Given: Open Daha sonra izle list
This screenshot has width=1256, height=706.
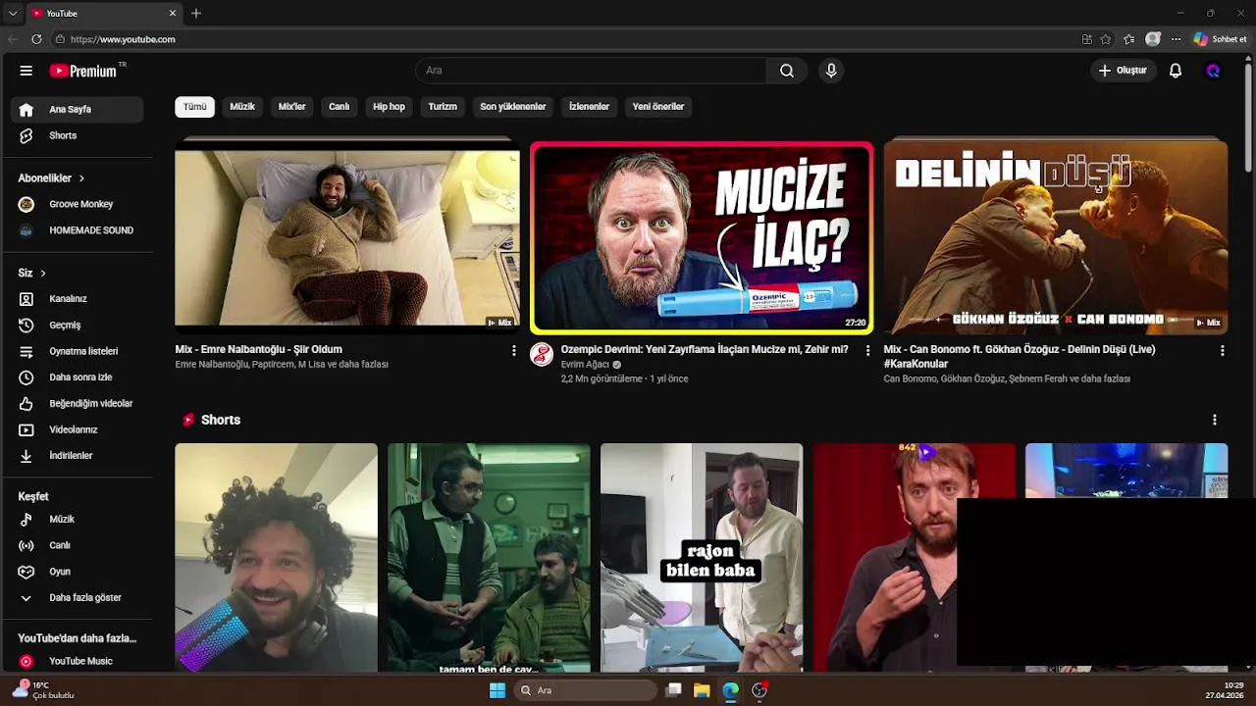Looking at the screenshot, I should pyautogui.click(x=77, y=378).
